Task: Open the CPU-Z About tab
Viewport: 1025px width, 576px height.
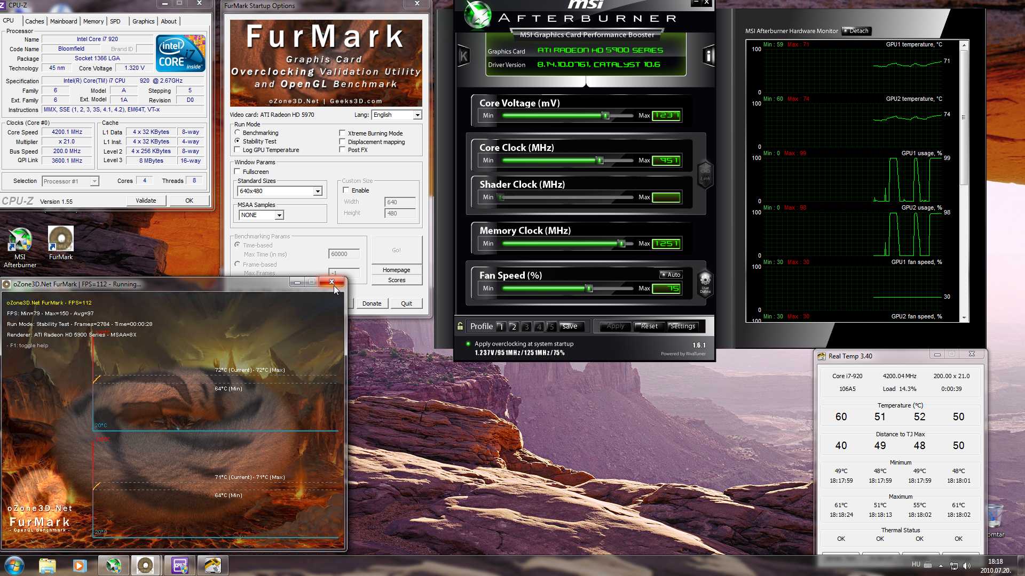Action: pyautogui.click(x=169, y=21)
